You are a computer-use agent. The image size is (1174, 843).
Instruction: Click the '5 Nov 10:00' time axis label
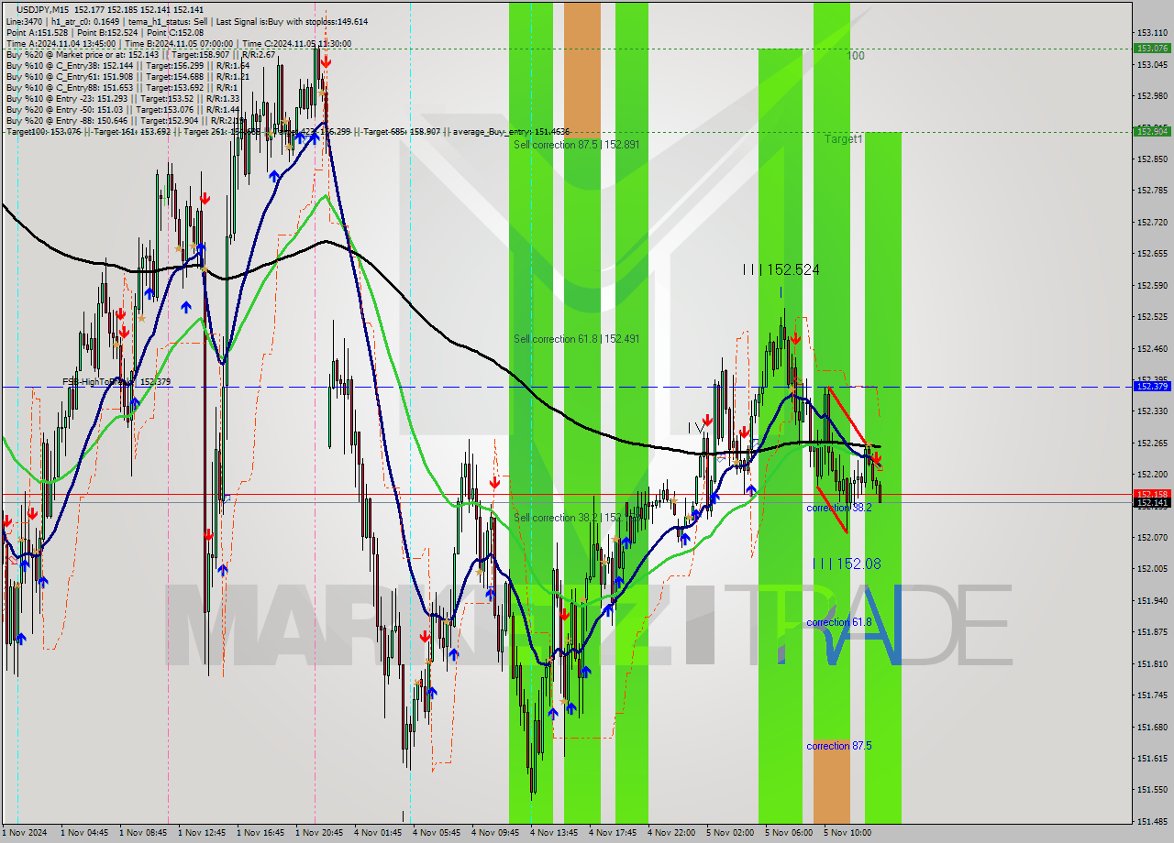(847, 833)
